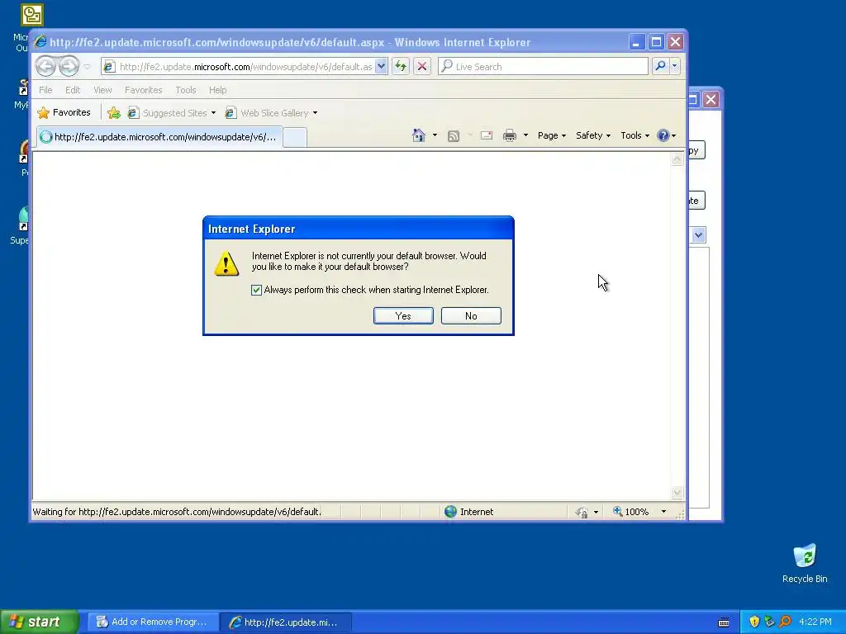Click the Live Search magnifier button
This screenshot has width=846, height=634.
pos(660,66)
